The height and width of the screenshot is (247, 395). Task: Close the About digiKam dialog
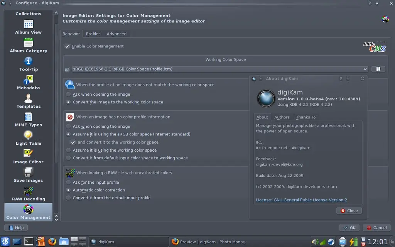[x=349, y=210]
